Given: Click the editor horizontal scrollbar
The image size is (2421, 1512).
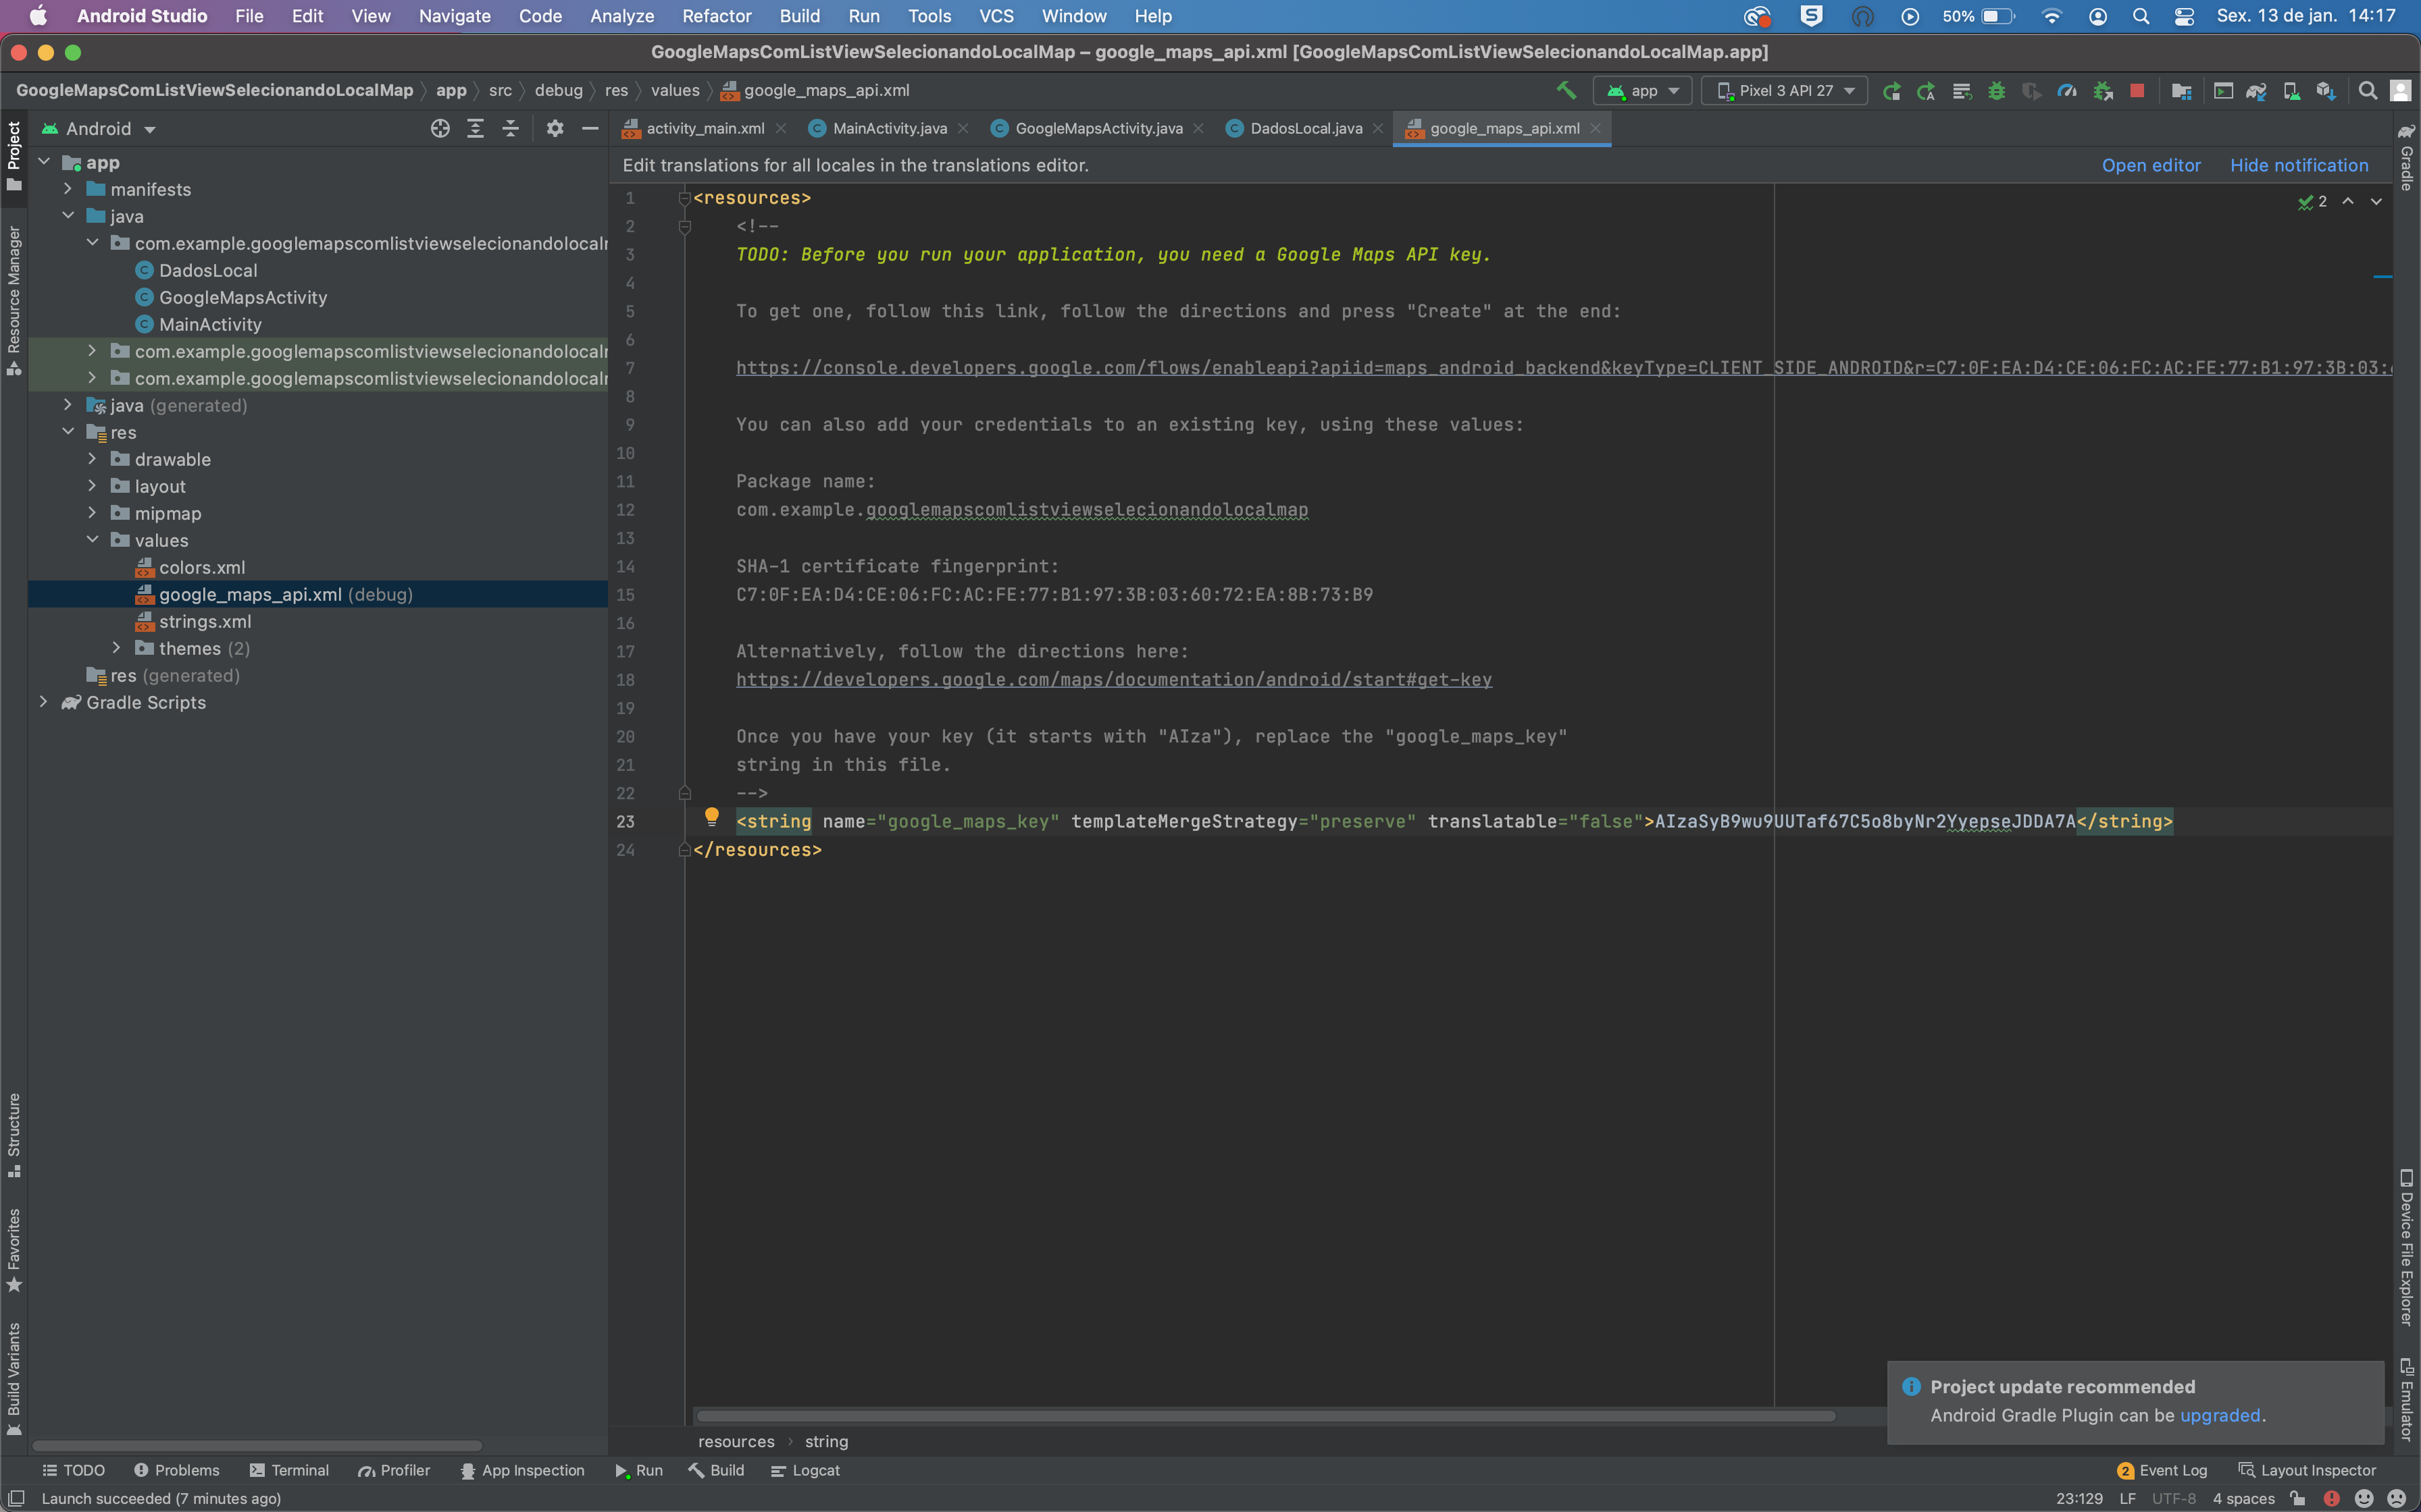Looking at the screenshot, I should click(1265, 1415).
